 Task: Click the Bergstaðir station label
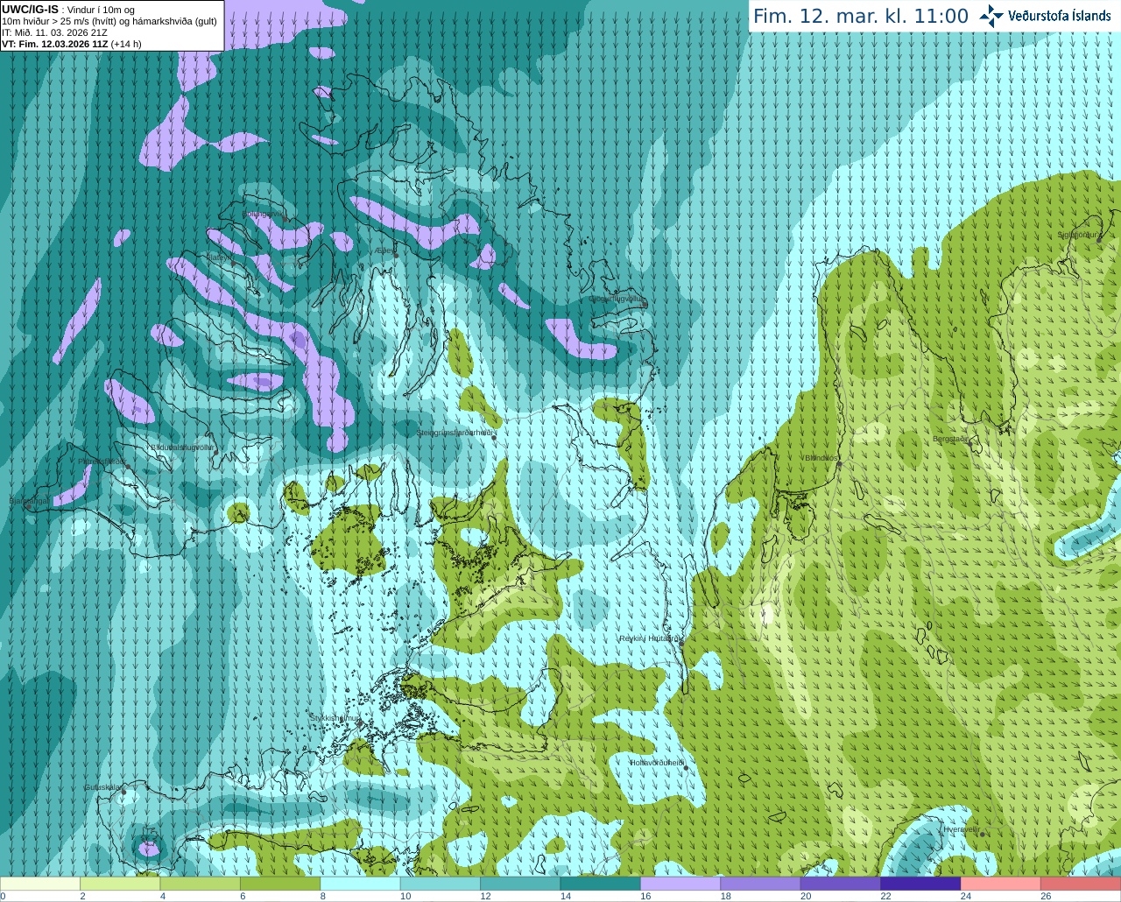coord(950,439)
